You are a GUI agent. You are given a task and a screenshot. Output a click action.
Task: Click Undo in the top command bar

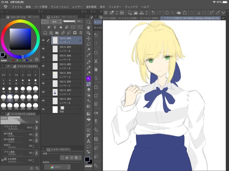(x=153, y=13)
